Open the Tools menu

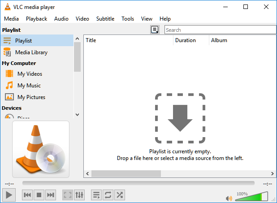click(x=128, y=19)
